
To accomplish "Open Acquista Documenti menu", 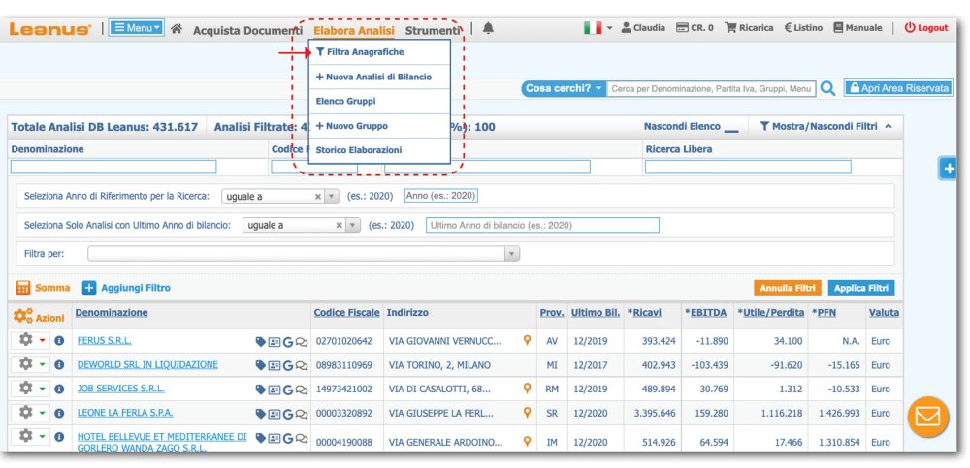I will (247, 30).
